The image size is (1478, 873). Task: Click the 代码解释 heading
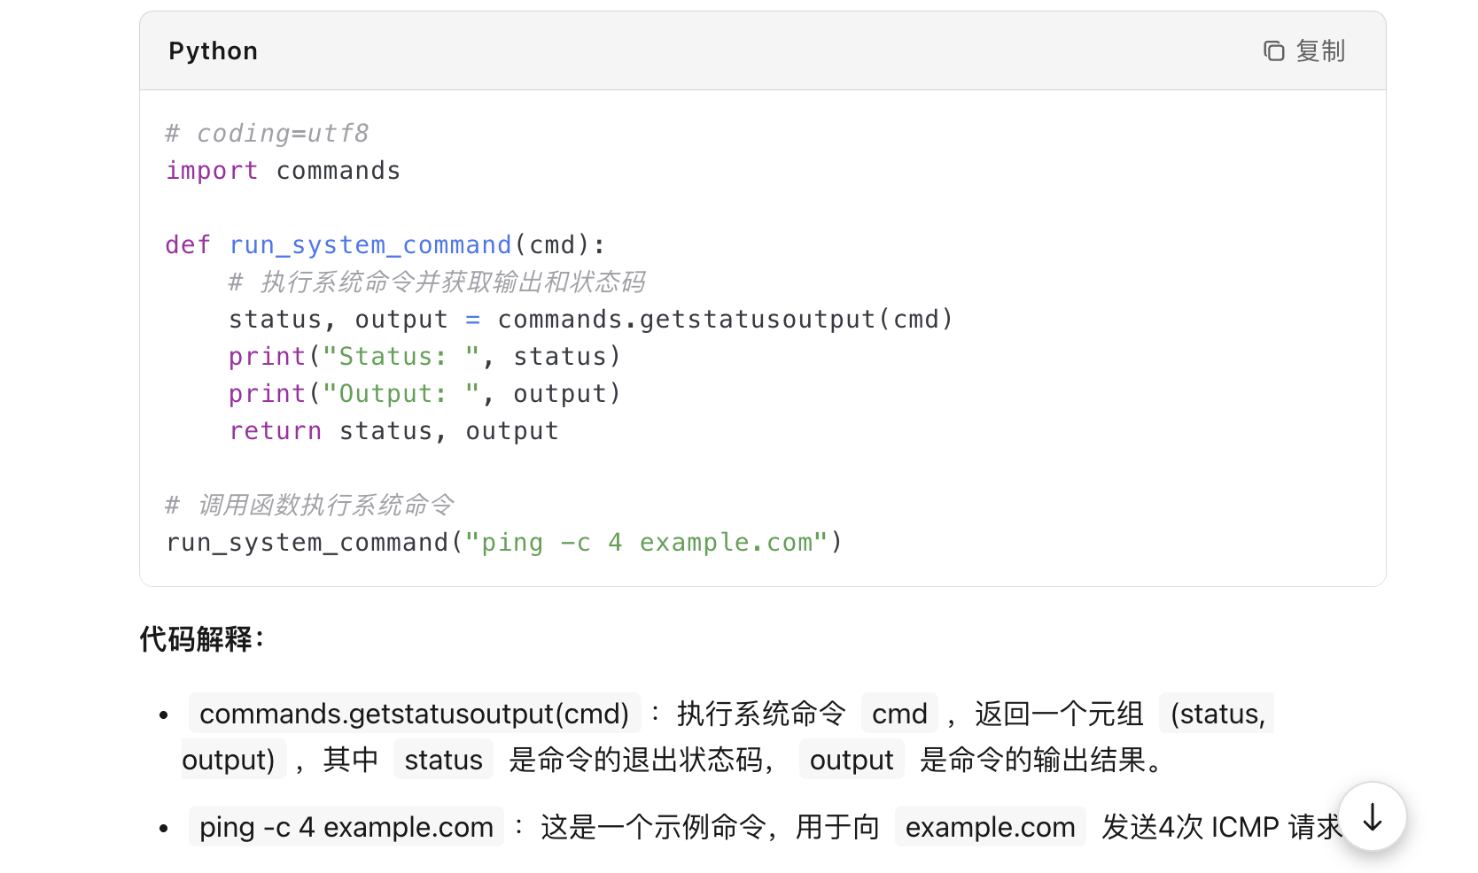coord(201,638)
